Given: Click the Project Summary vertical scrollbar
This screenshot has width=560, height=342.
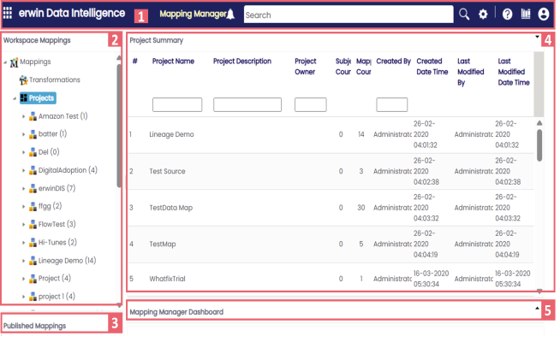Looking at the screenshot, I should 539,145.
